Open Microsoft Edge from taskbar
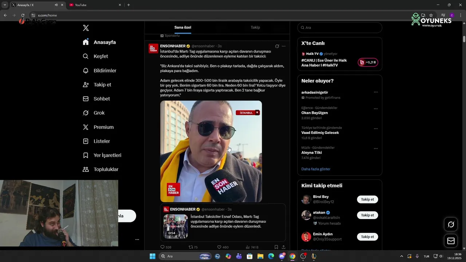Screen dimensions: 466x262 [271, 256]
